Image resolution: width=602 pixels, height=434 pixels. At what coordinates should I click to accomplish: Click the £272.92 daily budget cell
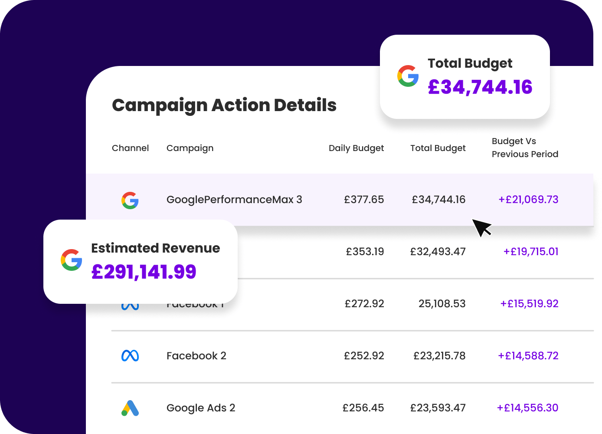click(364, 304)
